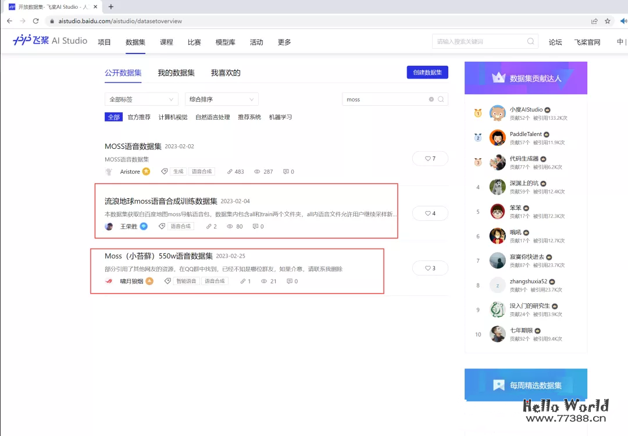Open the 全部标签 dropdown
This screenshot has height=436, width=628.
click(x=141, y=99)
